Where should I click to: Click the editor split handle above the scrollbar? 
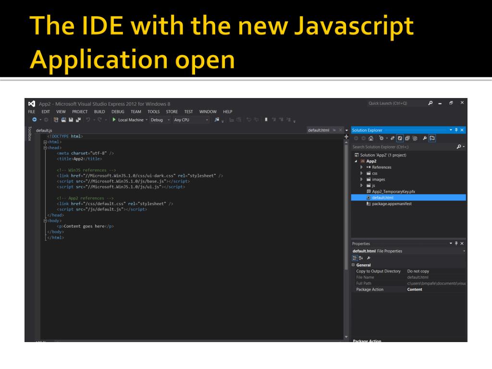tap(346, 136)
